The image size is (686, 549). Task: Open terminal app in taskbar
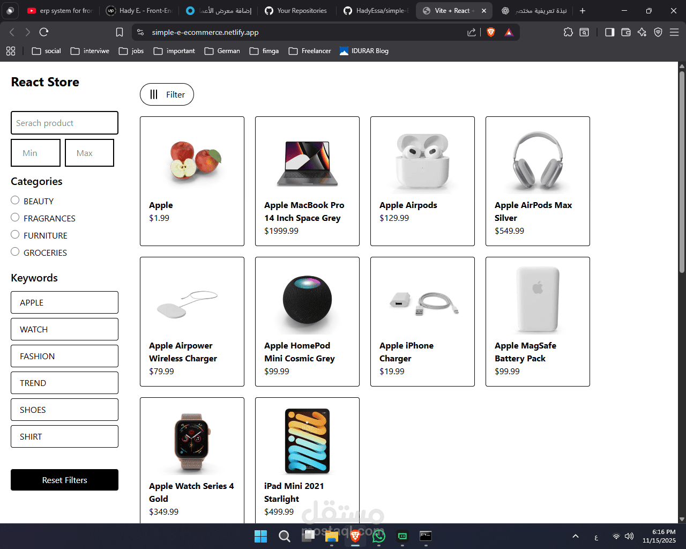[x=426, y=536]
